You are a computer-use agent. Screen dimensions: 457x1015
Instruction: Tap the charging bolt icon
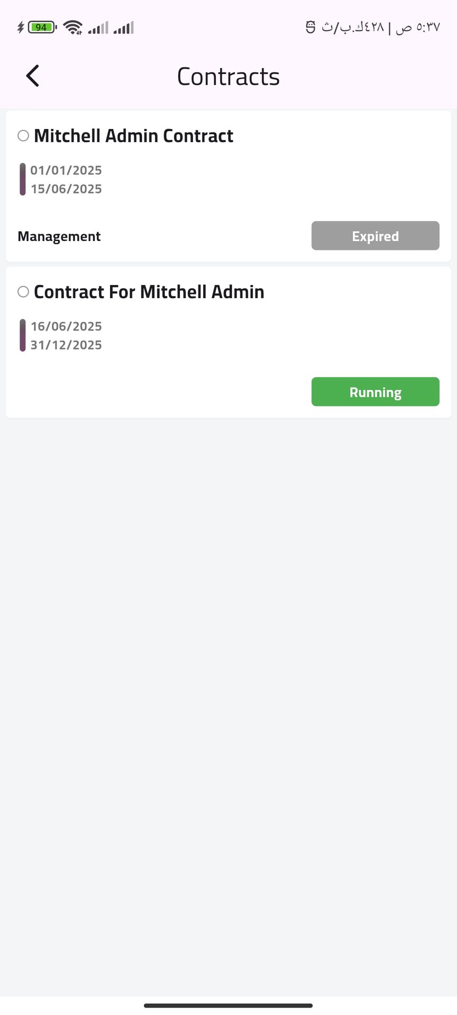[21, 27]
